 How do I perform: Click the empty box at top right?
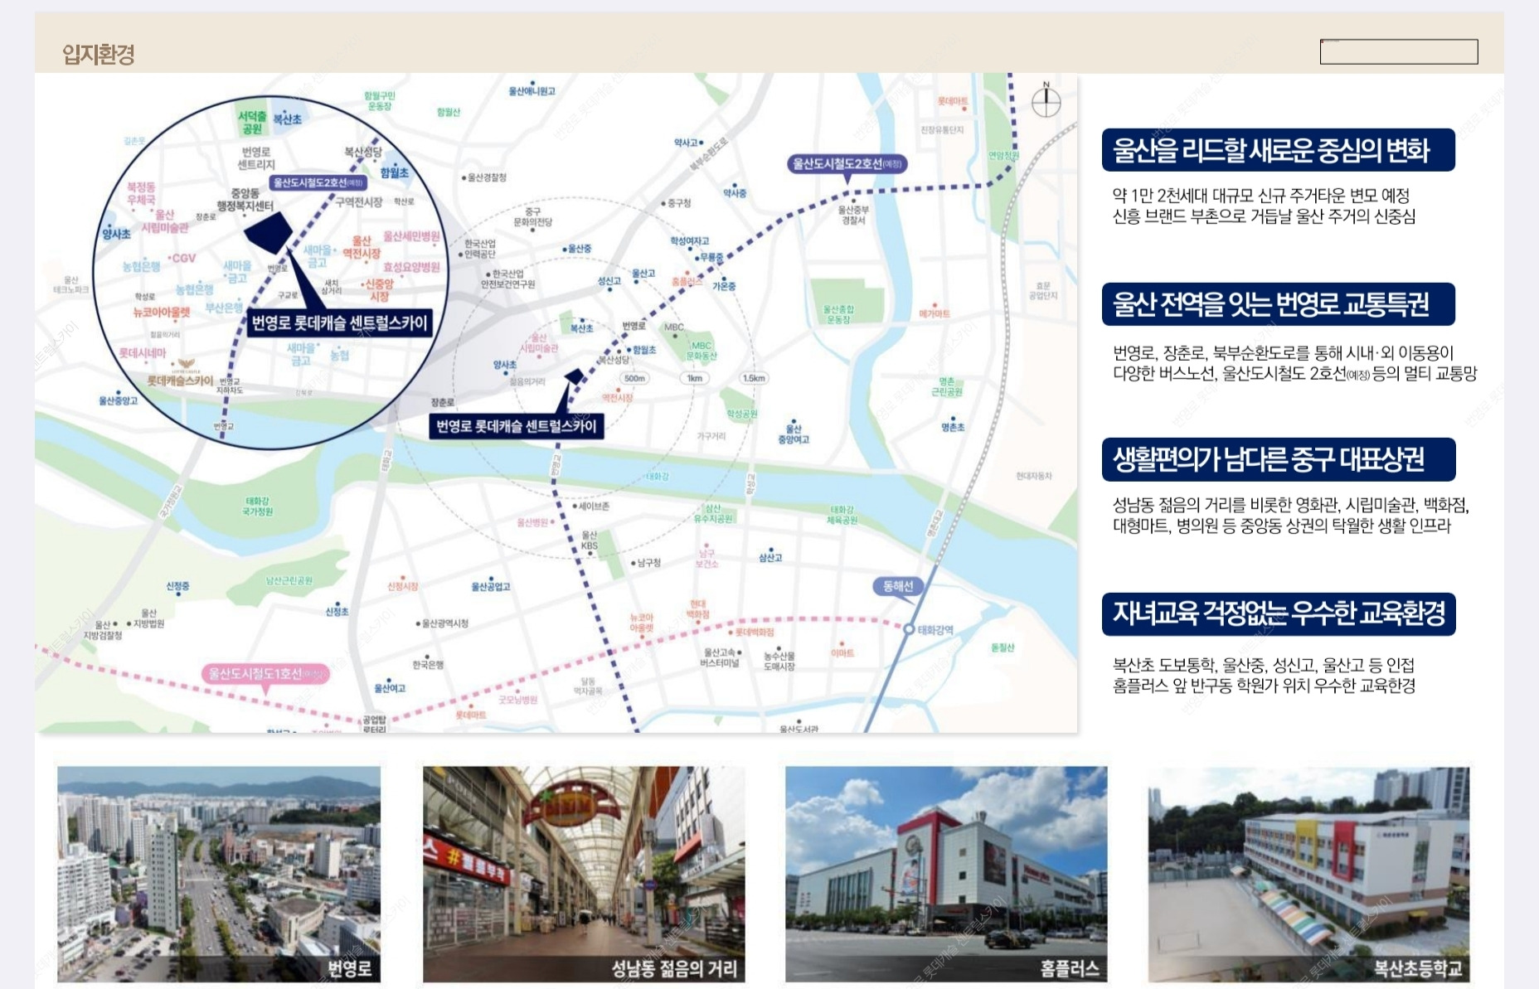[x=1398, y=51]
